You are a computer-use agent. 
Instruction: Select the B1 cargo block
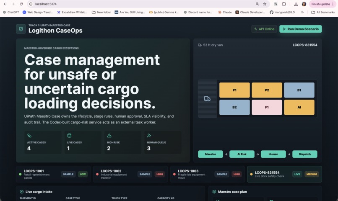(x=299, y=90)
